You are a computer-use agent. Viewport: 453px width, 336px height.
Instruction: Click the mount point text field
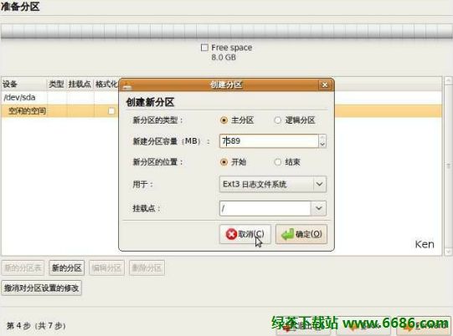[x=265, y=208]
